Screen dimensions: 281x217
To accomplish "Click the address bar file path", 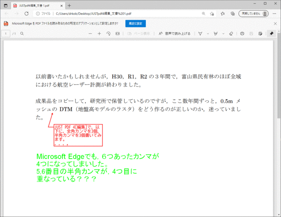I will [94, 14].
